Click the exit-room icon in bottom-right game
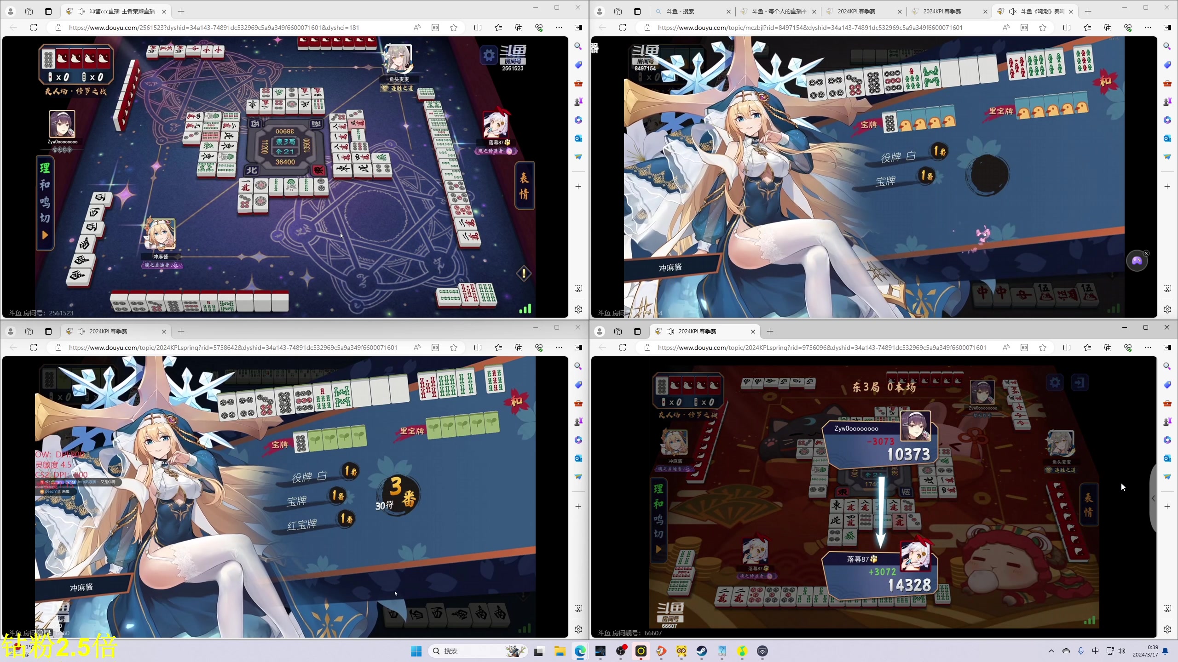 [1080, 382]
